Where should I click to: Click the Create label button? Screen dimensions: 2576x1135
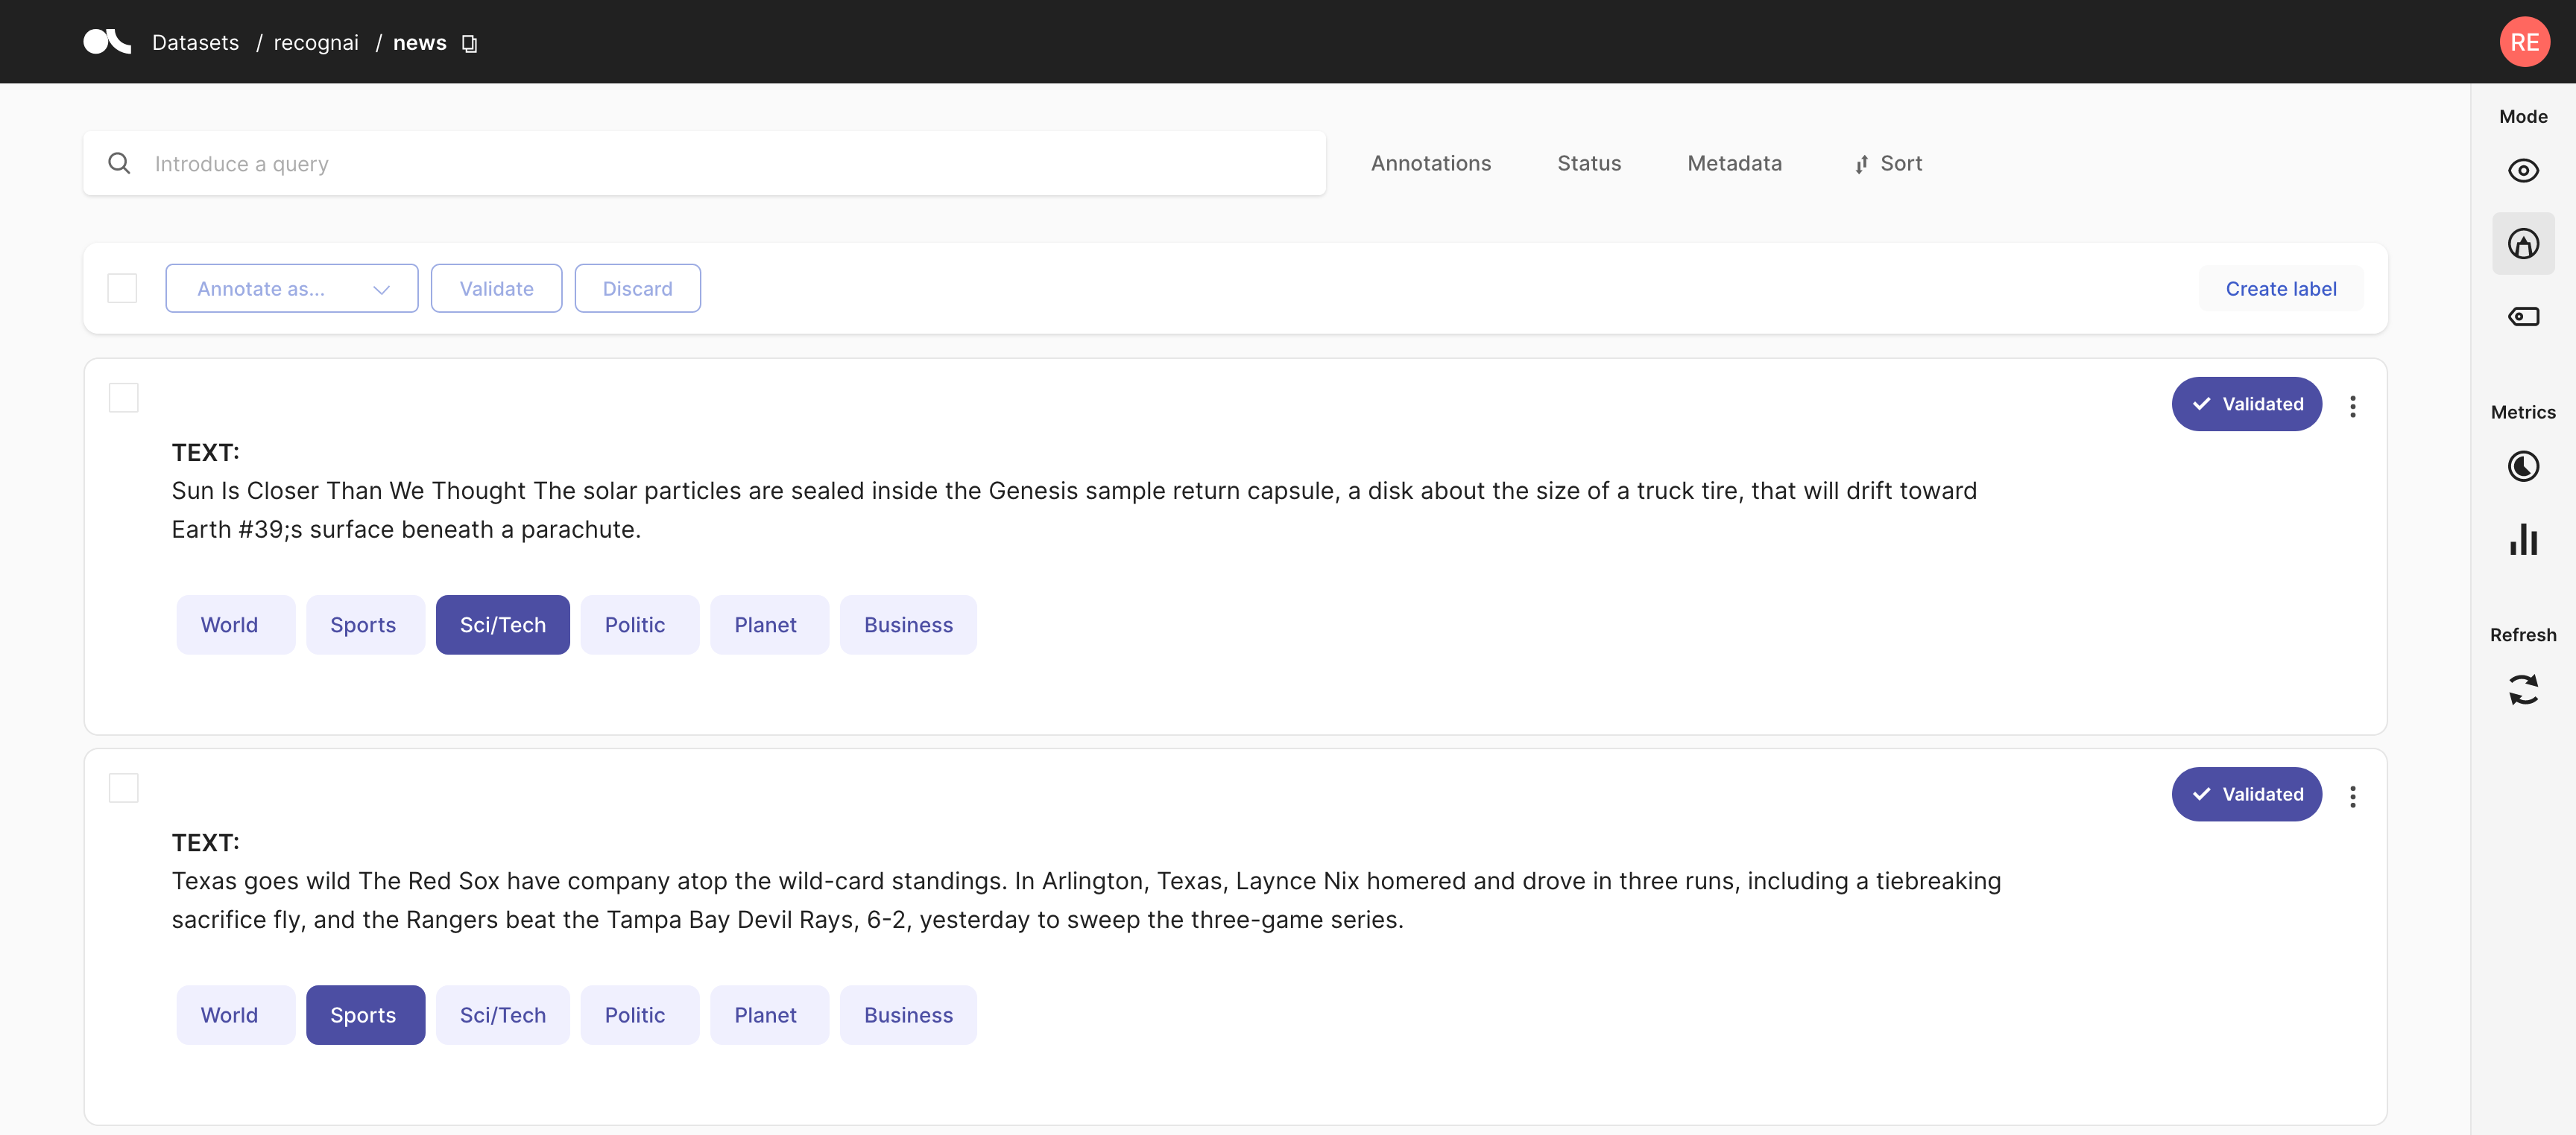(x=2280, y=289)
